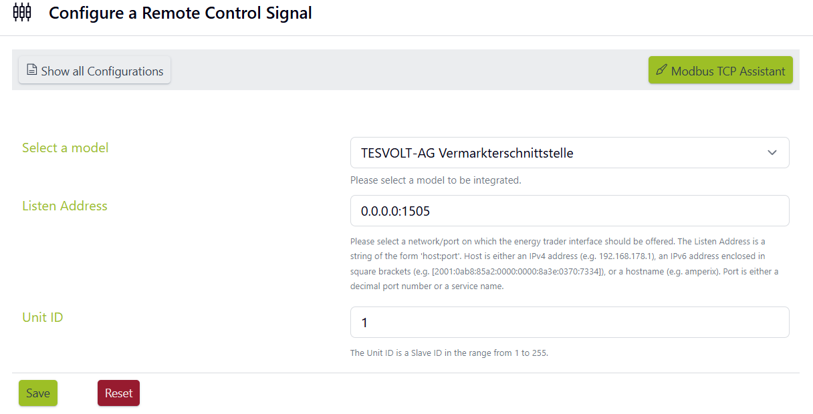Click the pencil icon on Modbus TCP Assistant
Viewport: 813px width, 414px height.
coord(661,70)
